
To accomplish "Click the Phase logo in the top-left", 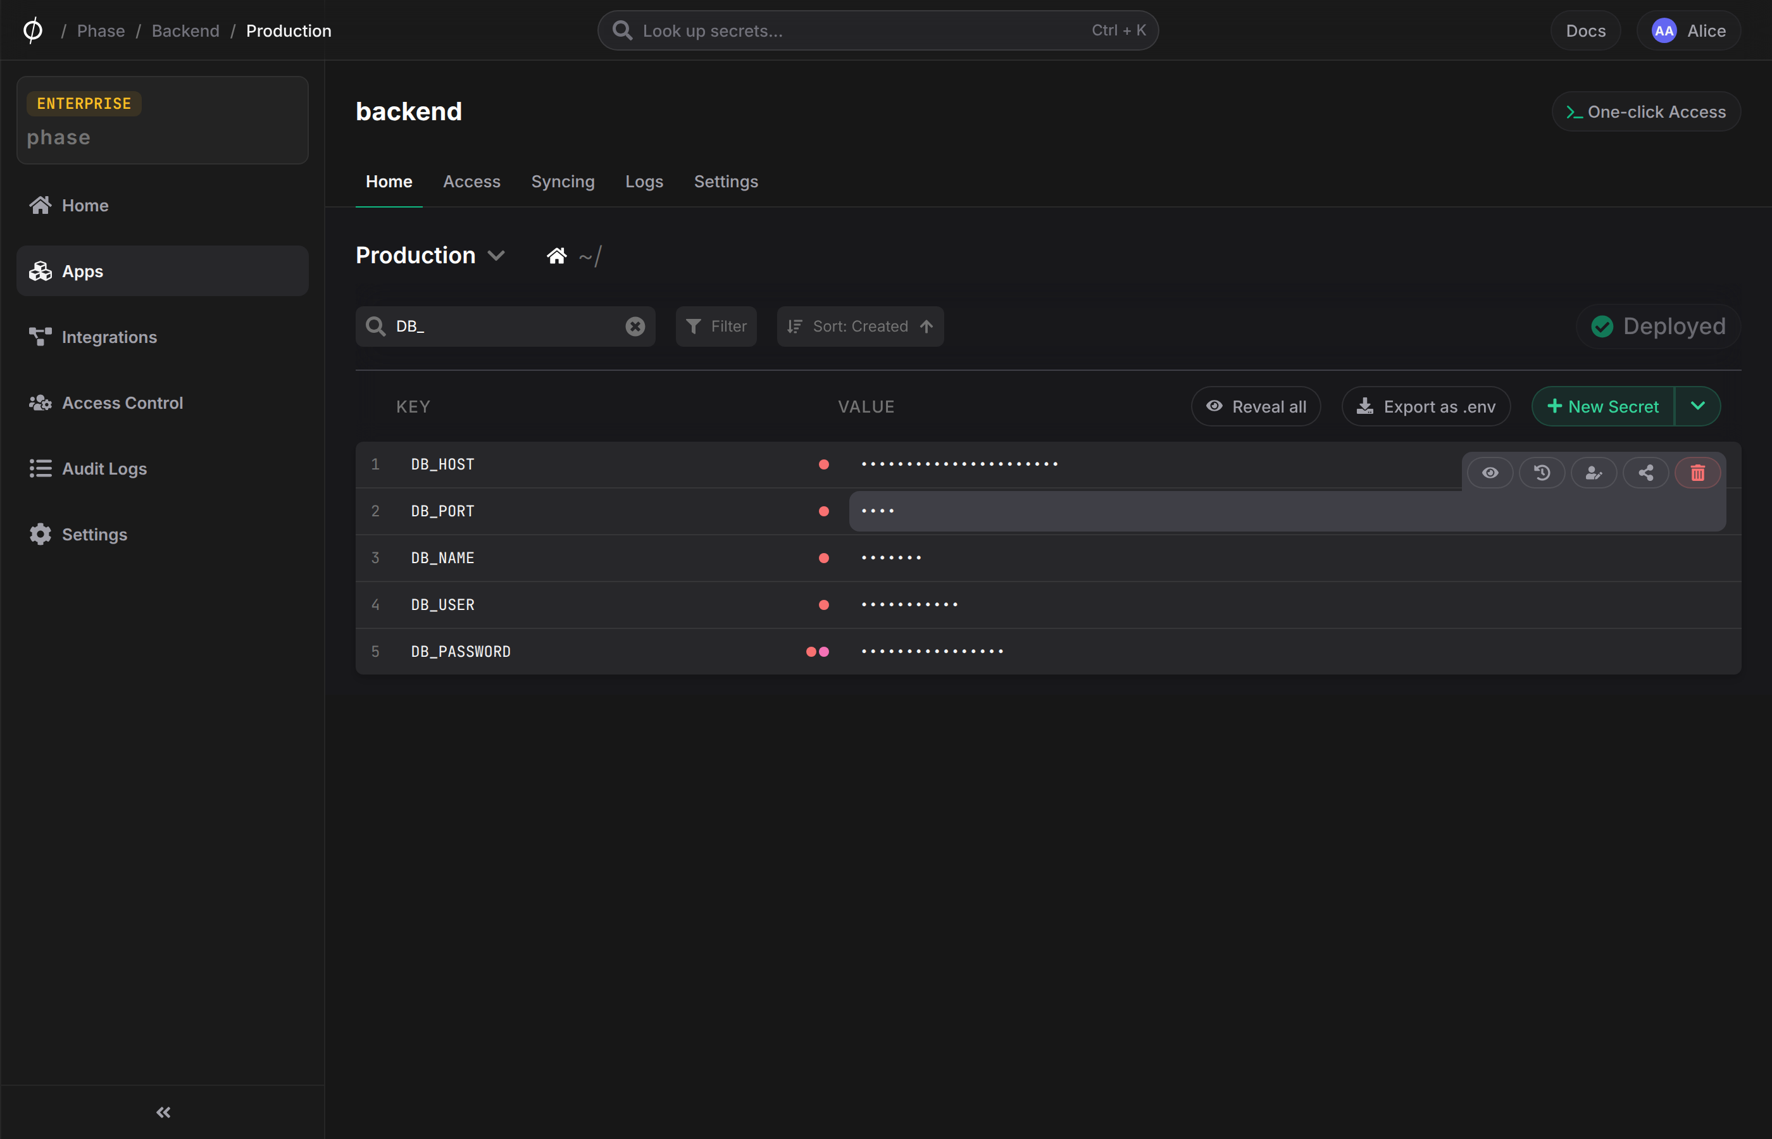I will pos(32,30).
